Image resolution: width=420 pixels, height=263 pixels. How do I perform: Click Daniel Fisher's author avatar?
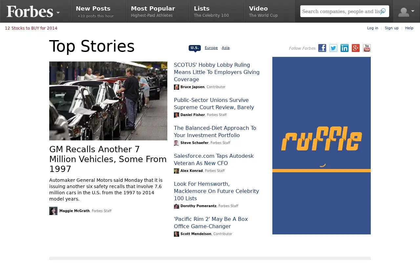pyautogui.click(x=177, y=115)
